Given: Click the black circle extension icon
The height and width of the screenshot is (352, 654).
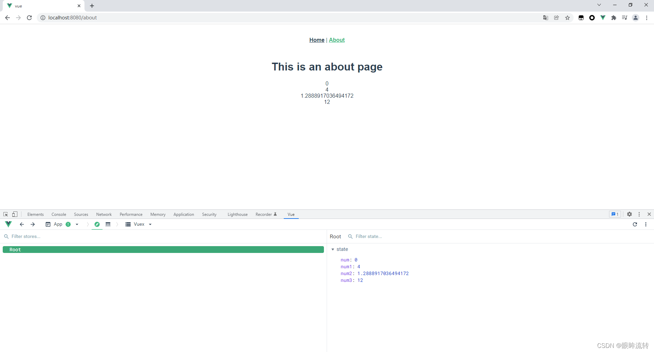Looking at the screenshot, I should click(x=592, y=18).
